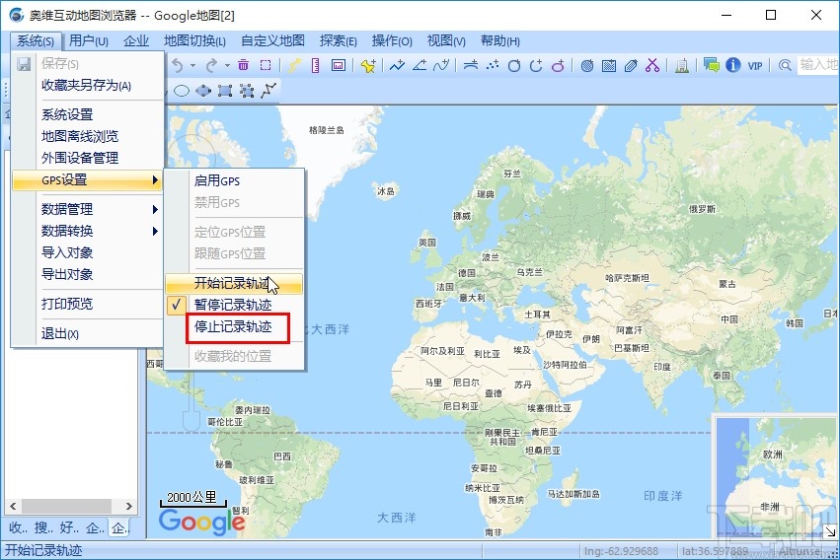This screenshot has width=840, height=560.
Task: Click the purple trash delete icon
Action: pyautogui.click(x=243, y=65)
